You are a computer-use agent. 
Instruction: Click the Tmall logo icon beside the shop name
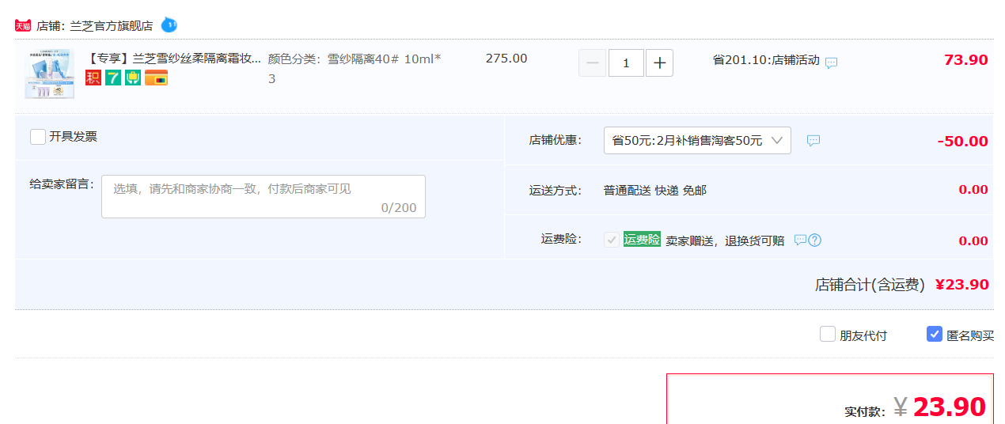(23, 25)
